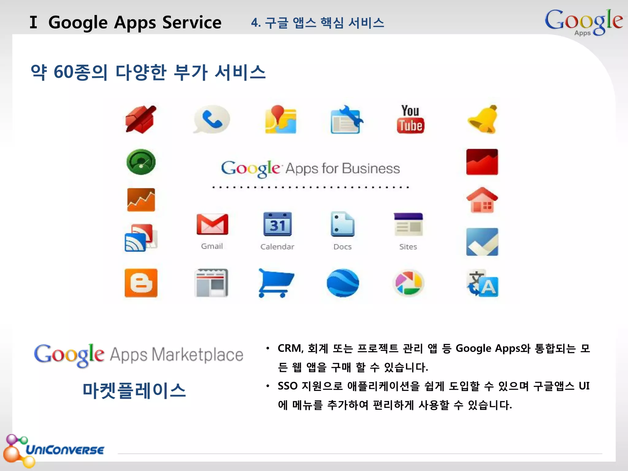The width and height of the screenshot is (628, 471).
Task: Click the bullet starting with 'SSO 지원으로'
Action: coord(434,396)
